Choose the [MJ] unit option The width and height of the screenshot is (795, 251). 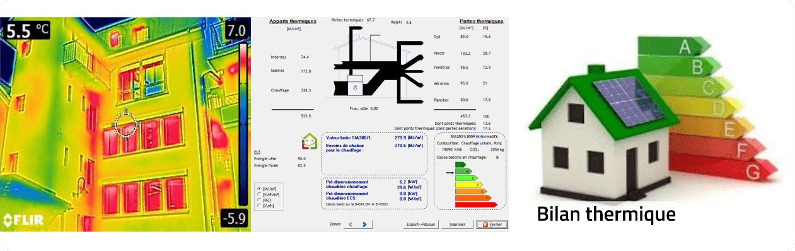click(258, 200)
